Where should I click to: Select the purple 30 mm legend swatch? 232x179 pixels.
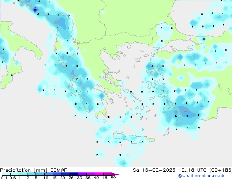click(82, 174)
